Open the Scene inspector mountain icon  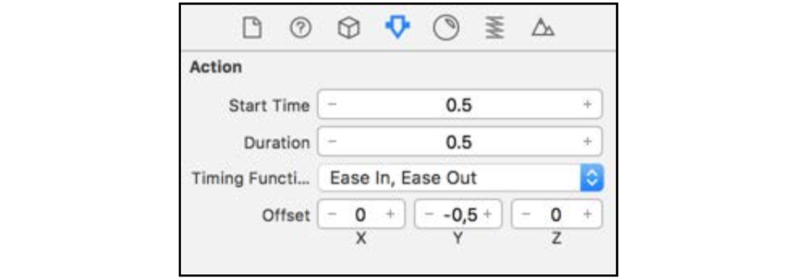pos(542,28)
